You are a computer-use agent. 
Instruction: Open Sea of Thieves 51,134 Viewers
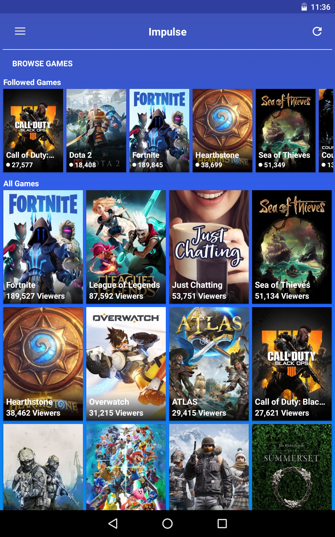(292, 247)
